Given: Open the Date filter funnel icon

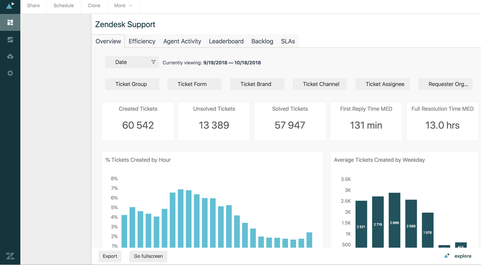Looking at the screenshot, I should coord(153,62).
